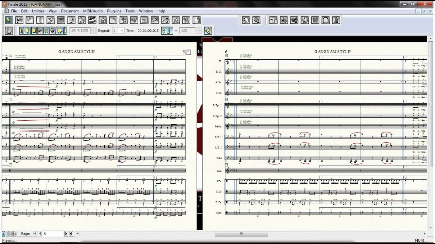Open the speaker playback settings icon
Image resolution: width=435 pixels, height=244 pixels.
208,30
